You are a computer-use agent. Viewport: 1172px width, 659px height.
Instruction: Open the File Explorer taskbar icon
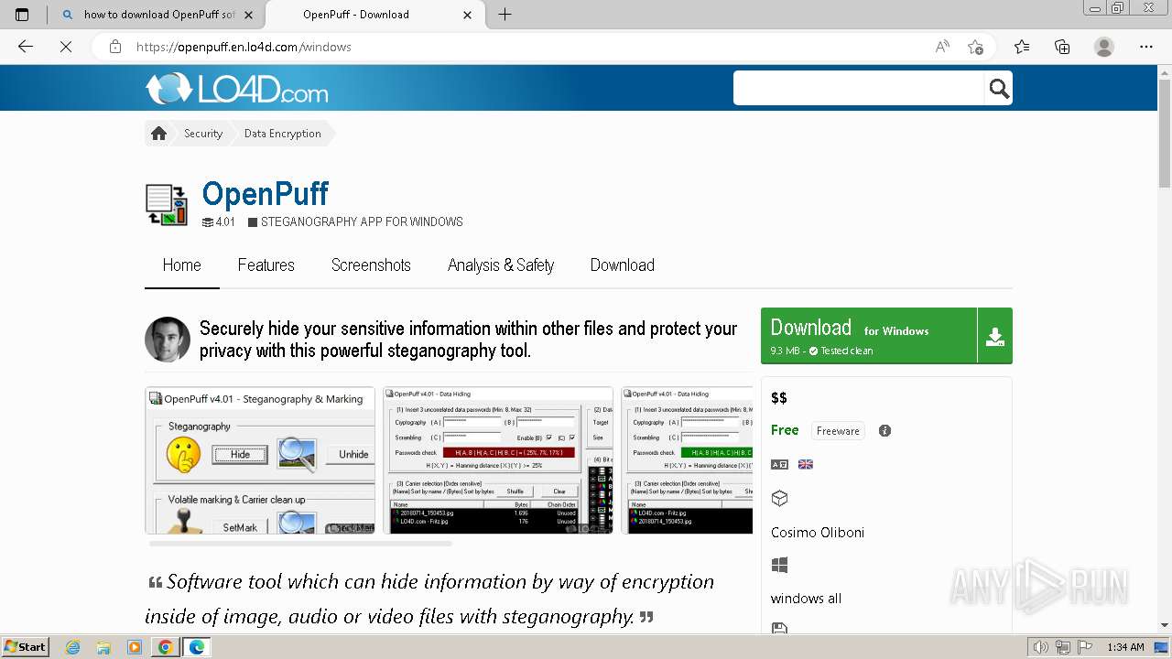[x=103, y=647]
